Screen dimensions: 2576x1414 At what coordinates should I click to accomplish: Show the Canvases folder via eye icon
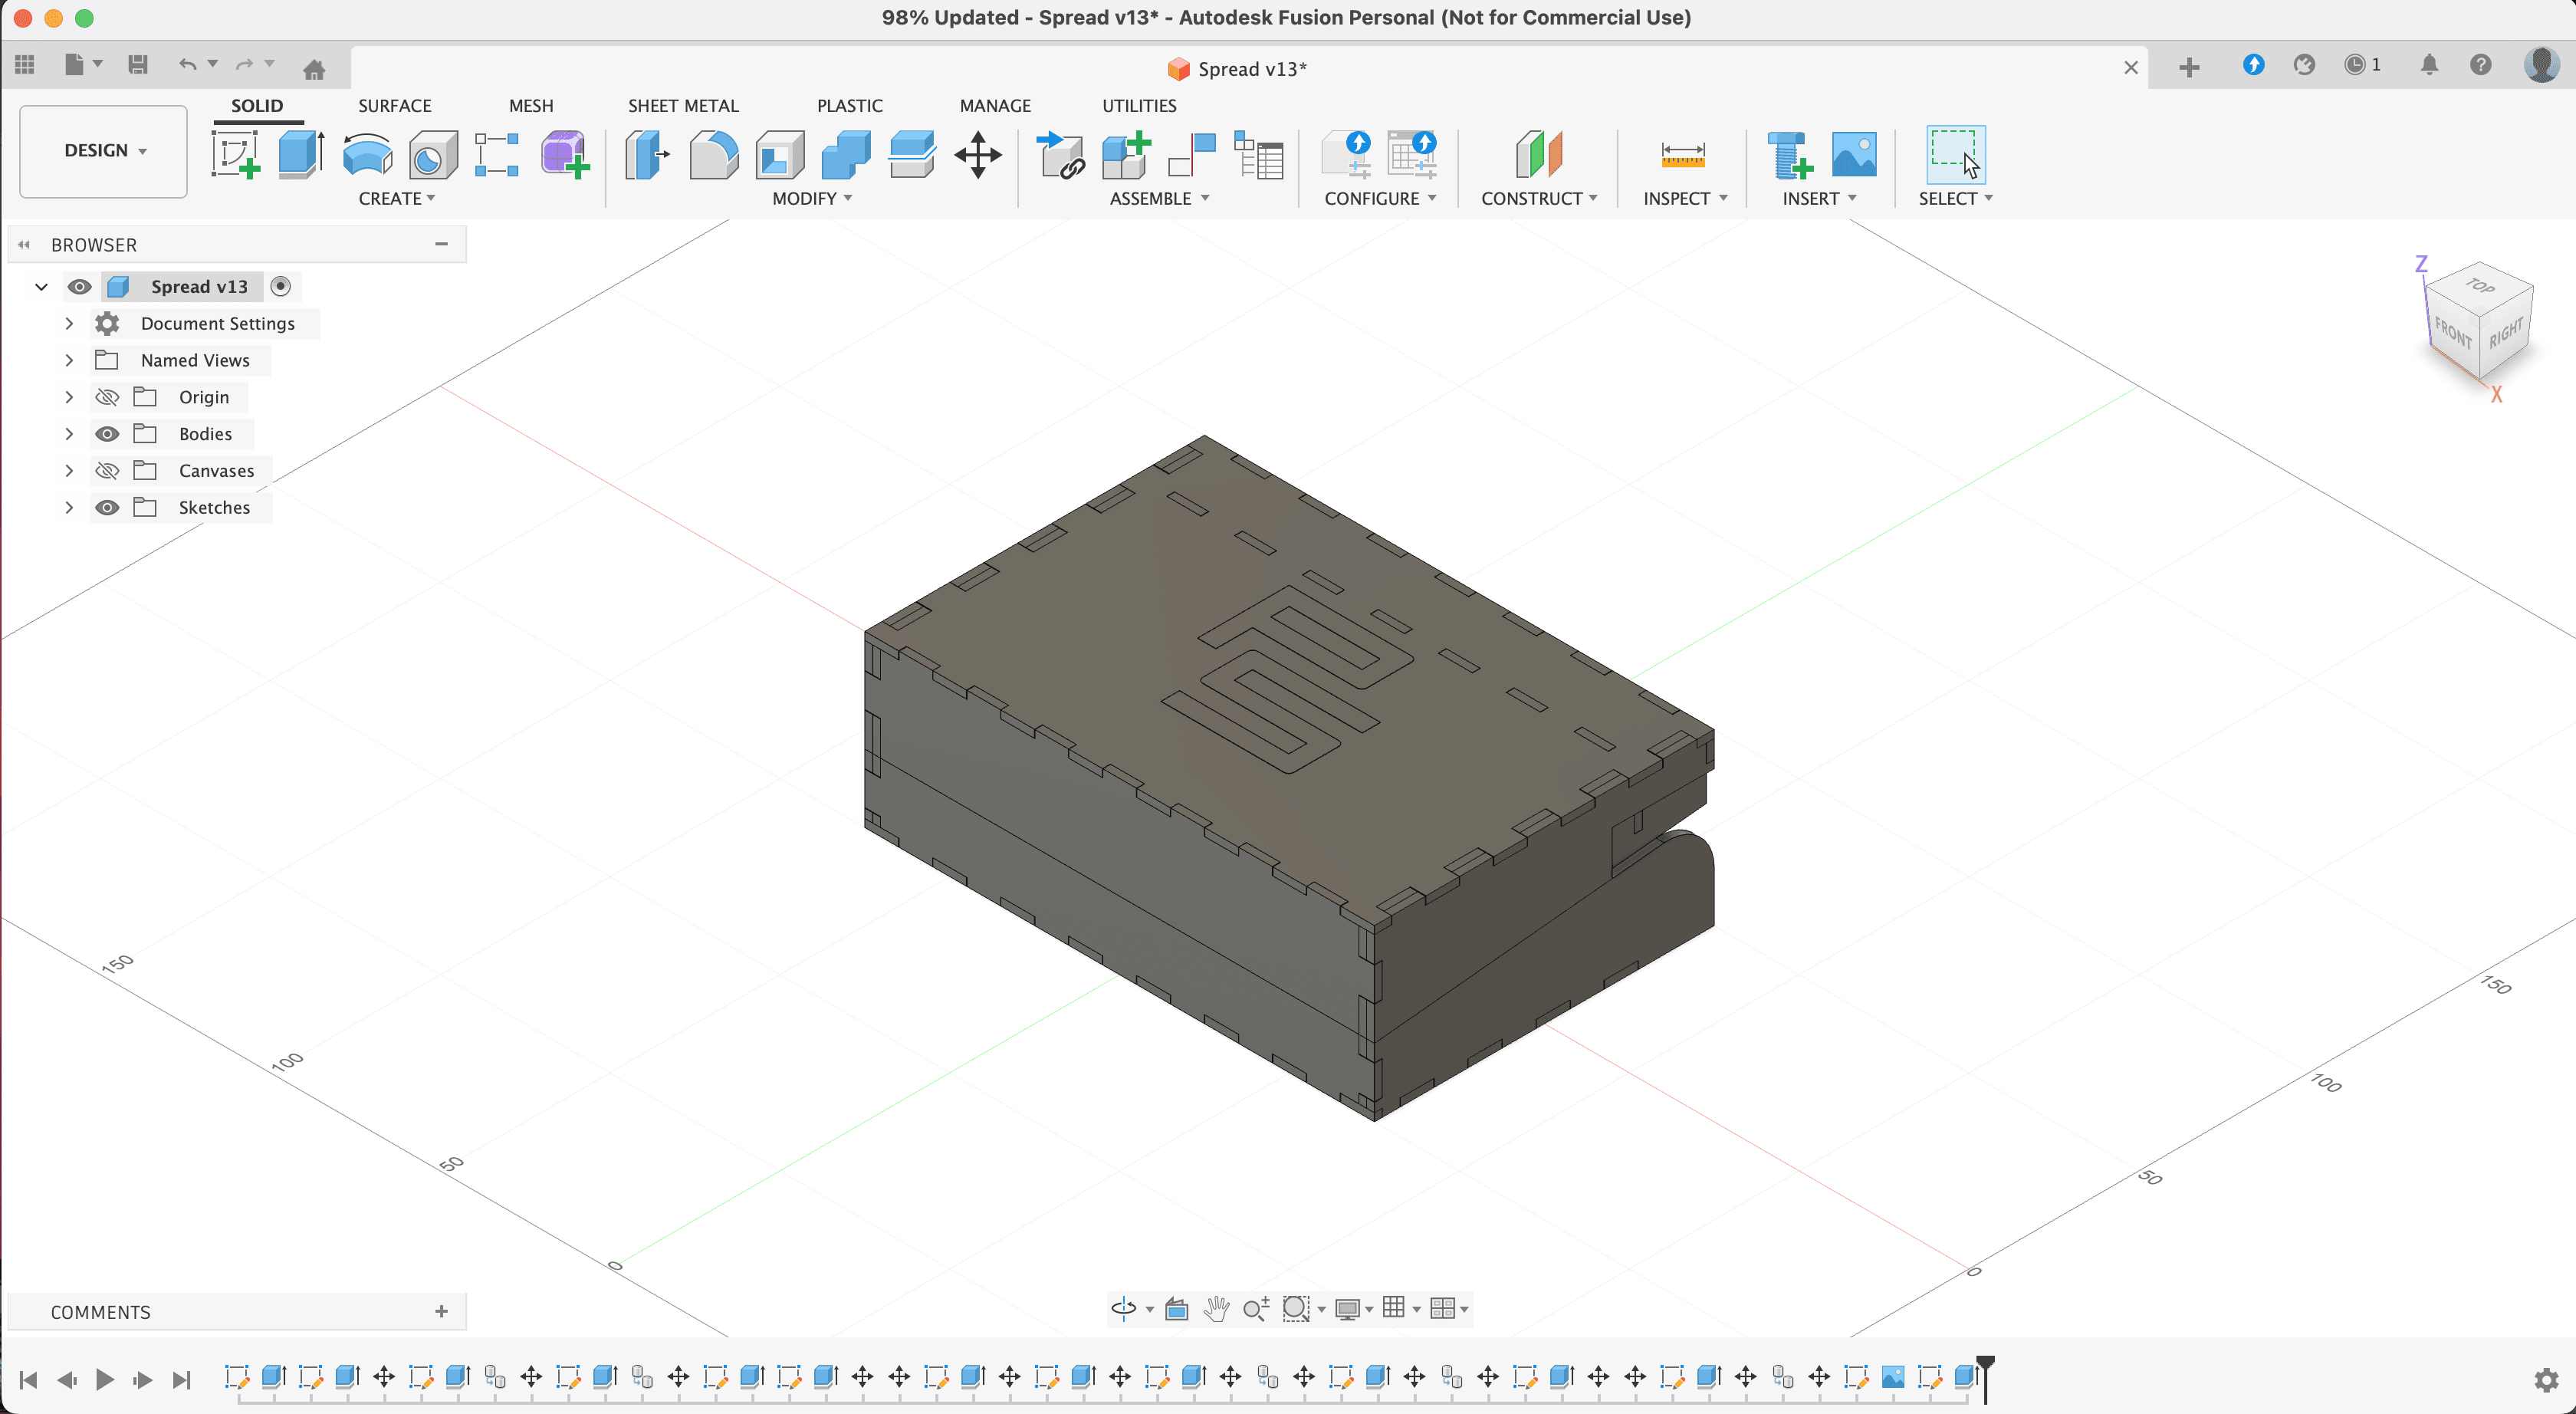click(x=107, y=471)
